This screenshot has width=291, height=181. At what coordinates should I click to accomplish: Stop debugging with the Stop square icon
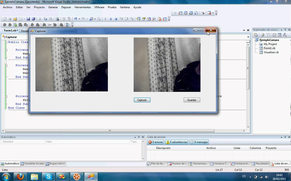point(116,19)
